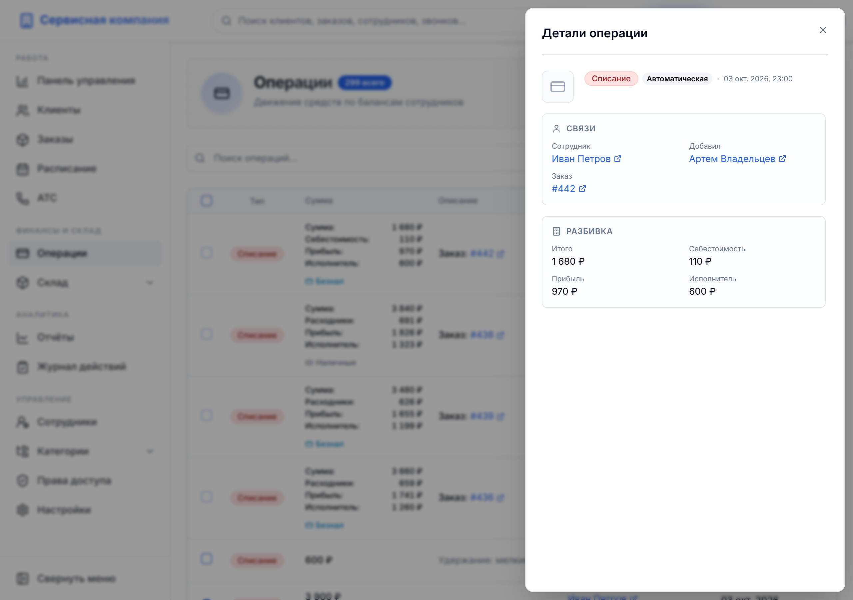Click the Журнал действий icon in sidebar
Screen dimensions: 853x600
(23, 367)
